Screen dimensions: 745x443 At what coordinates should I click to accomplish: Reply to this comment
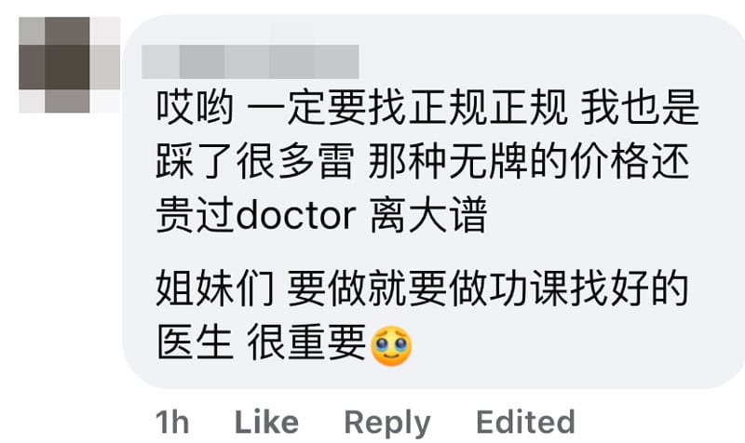(x=387, y=423)
